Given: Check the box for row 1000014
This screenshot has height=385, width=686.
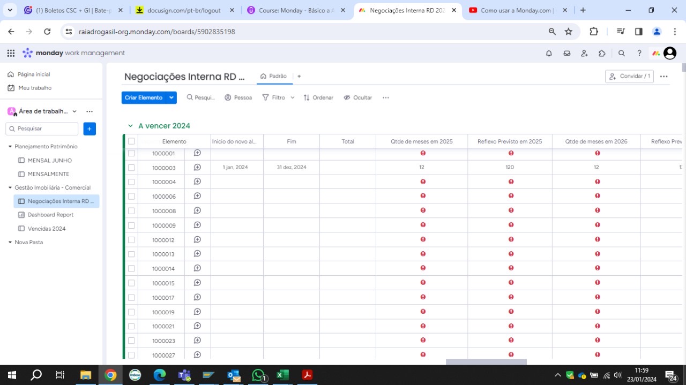Looking at the screenshot, I should 131,269.
